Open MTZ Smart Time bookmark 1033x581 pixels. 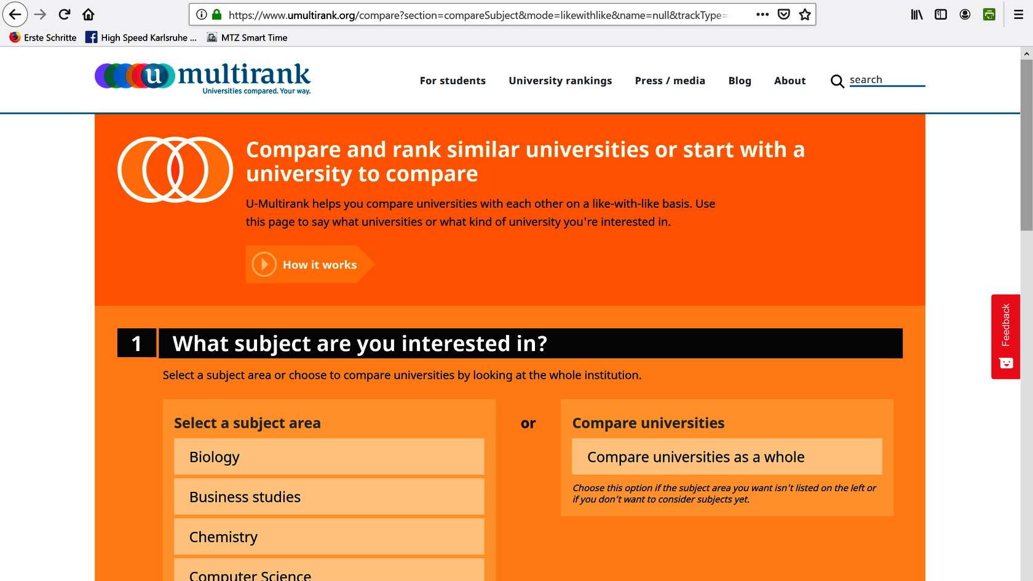click(x=247, y=38)
